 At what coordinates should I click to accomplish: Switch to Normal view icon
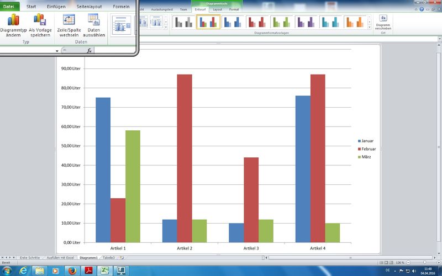point(381,263)
